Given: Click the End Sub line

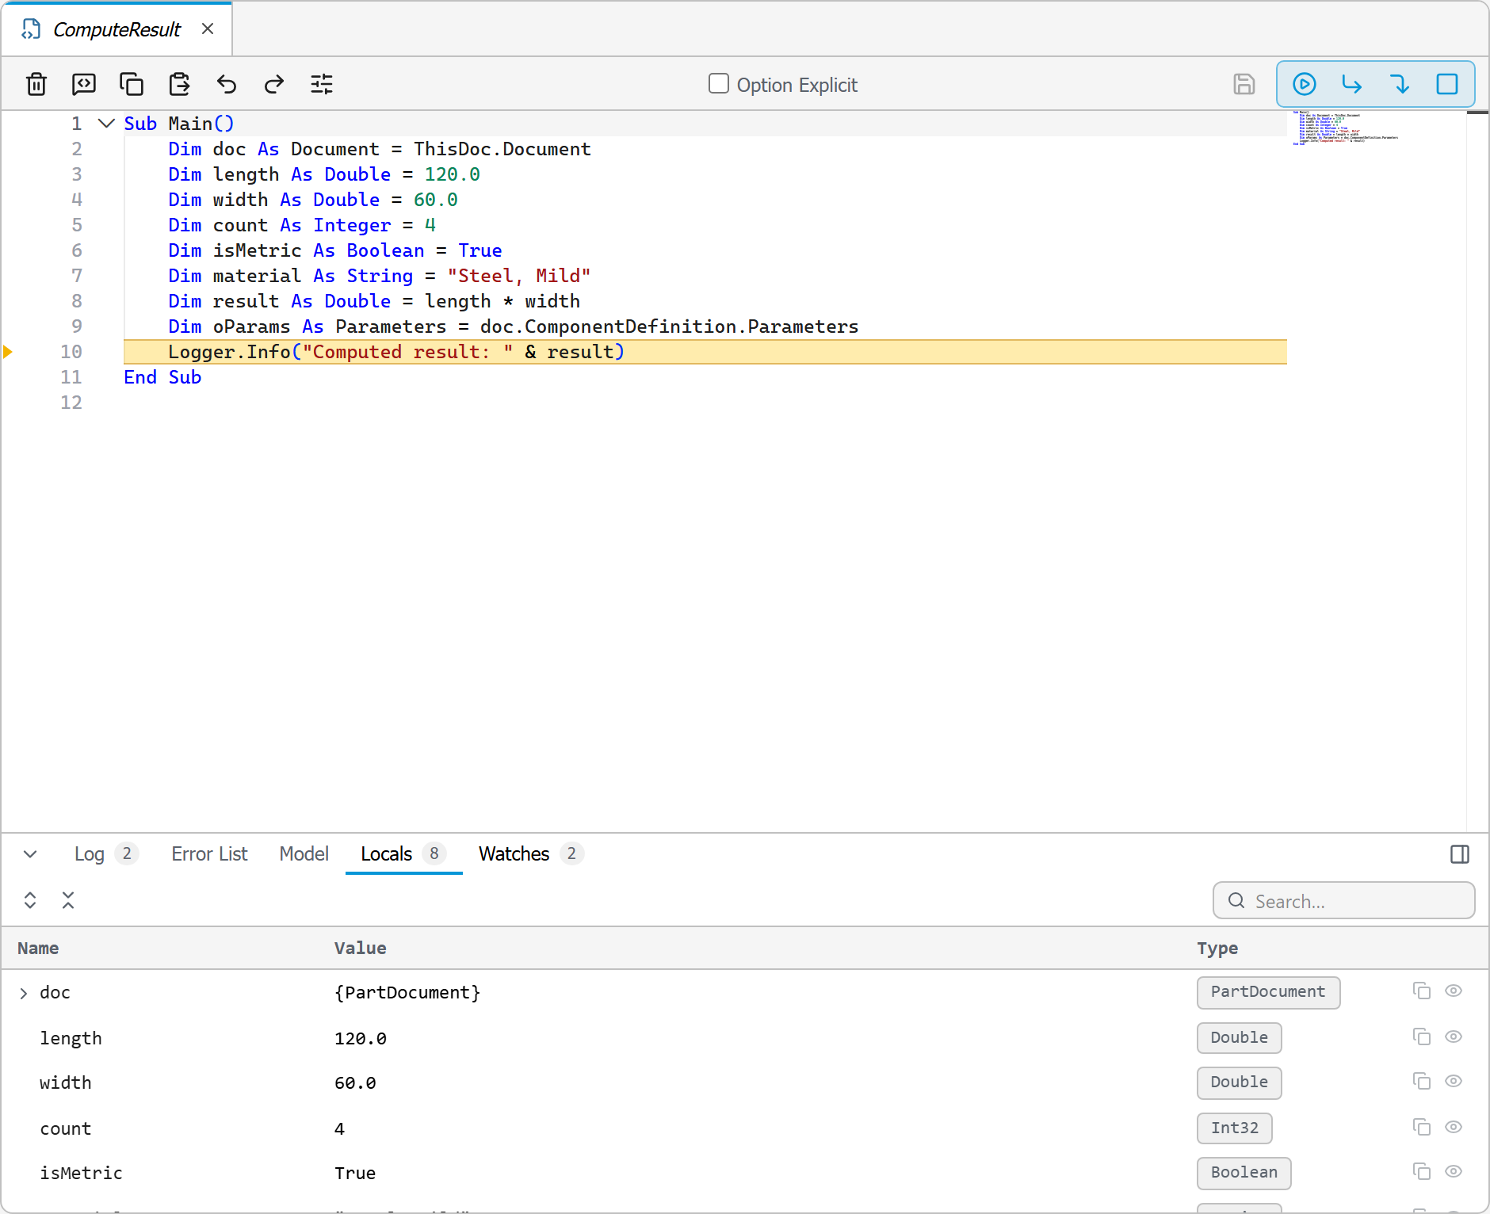Looking at the screenshot, I should pyautogui.click(x=162, y=377).
